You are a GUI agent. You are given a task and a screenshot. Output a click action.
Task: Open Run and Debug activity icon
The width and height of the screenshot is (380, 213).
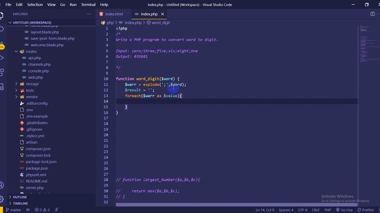(x=1, y=58)
